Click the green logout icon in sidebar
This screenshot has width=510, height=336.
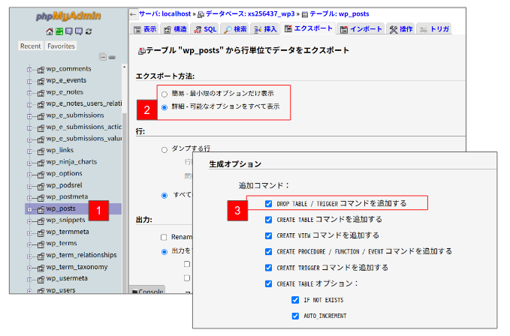(59, 31)
